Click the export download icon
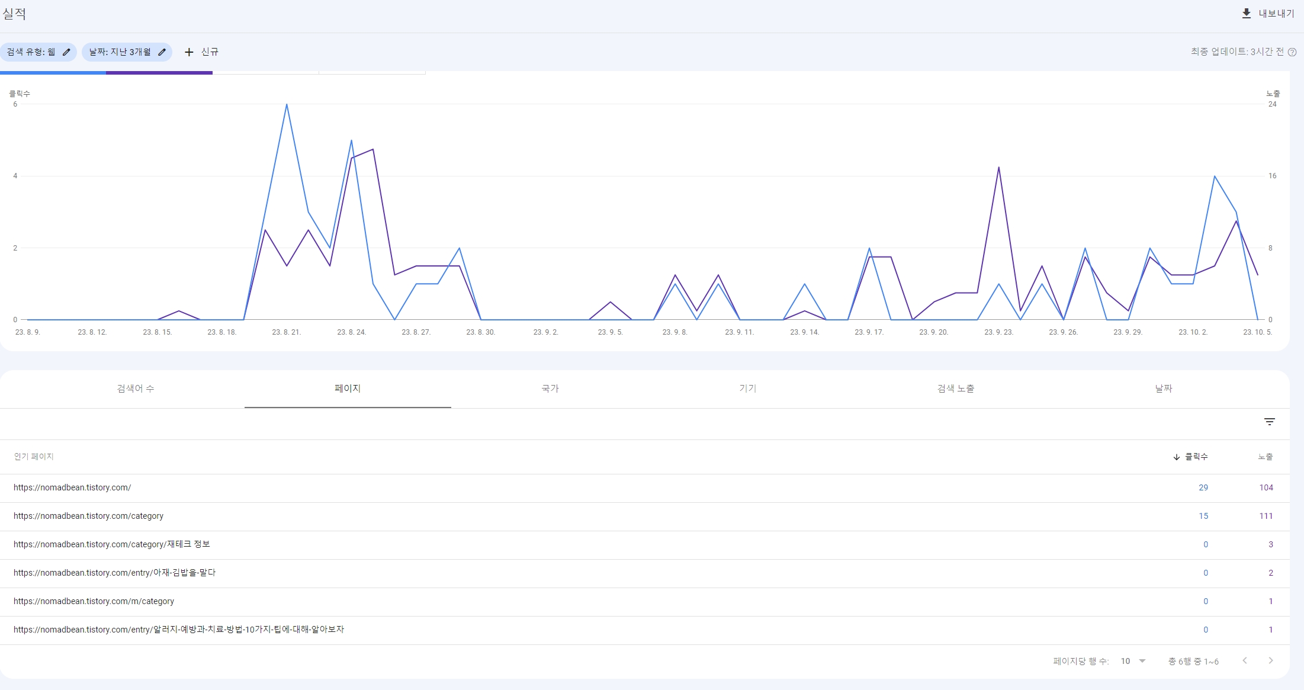 [1246, 13]
